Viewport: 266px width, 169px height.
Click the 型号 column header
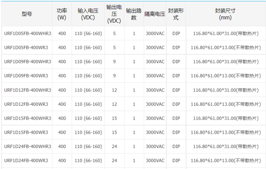pyautogui.click(x=27, y=14)
